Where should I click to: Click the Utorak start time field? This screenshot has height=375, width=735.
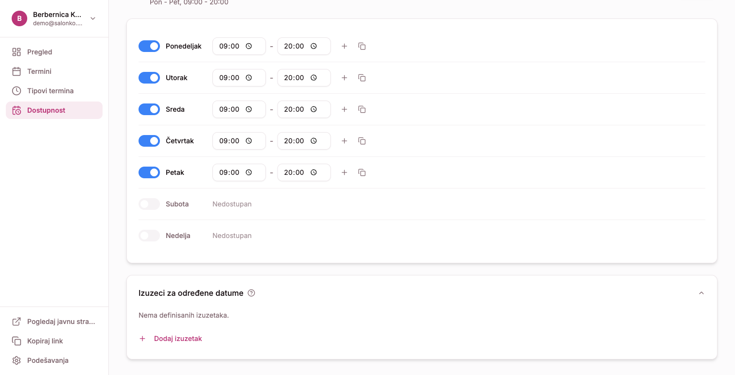coord(230,78)
